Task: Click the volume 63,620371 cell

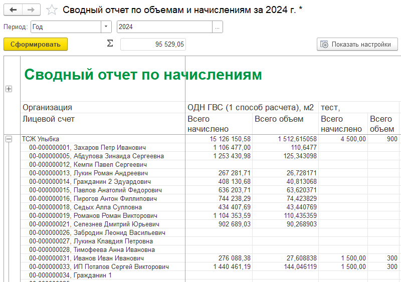Action: [x=285, y=190]
